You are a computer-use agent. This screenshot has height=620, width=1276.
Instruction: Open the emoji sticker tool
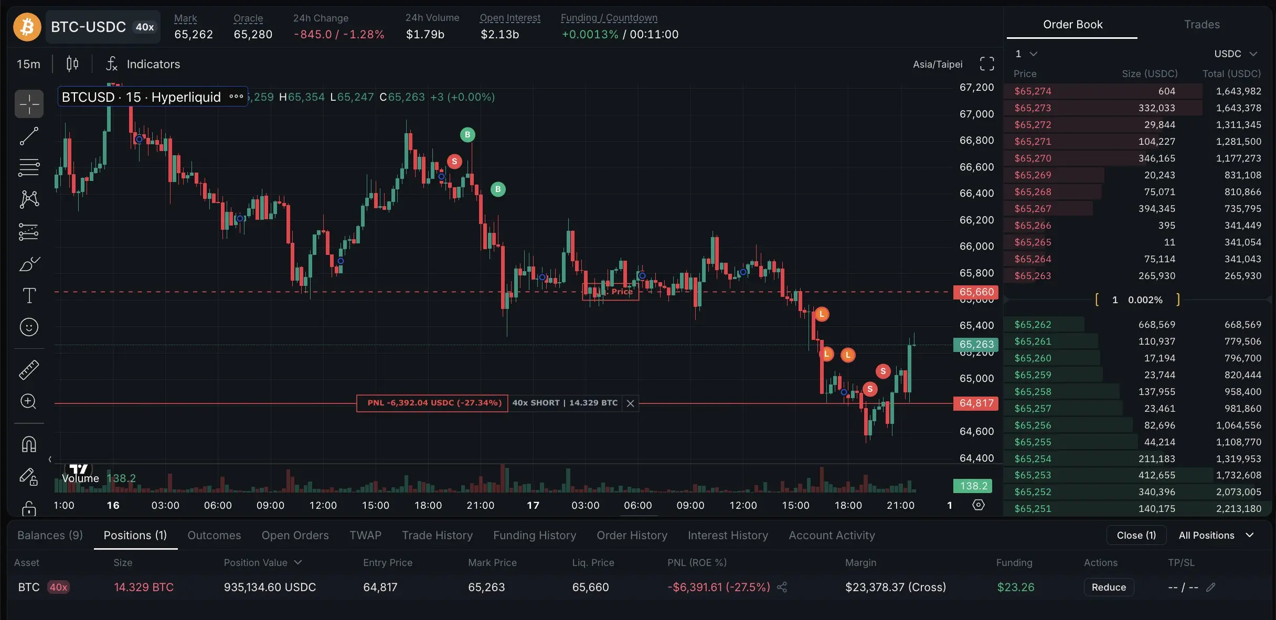pyautogui.click(x=29, y=327)
